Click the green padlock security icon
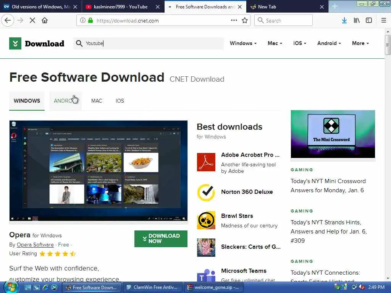Screen dimensions: 391x293 [x=90, y=21]
